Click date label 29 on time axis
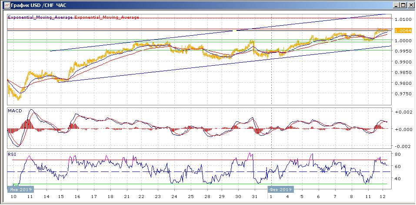The width and height of the screenshot is (416, 205). coord(222,197)
